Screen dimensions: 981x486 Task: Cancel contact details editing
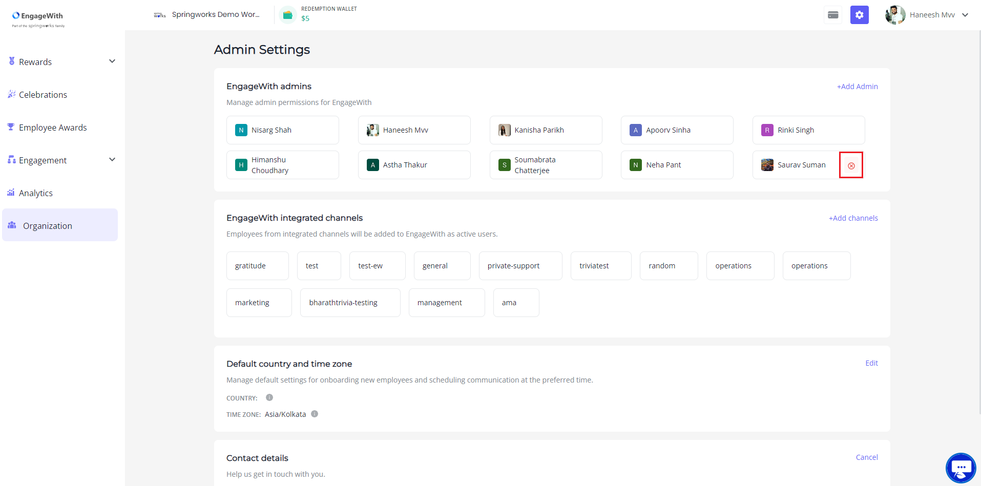(867, 457)
